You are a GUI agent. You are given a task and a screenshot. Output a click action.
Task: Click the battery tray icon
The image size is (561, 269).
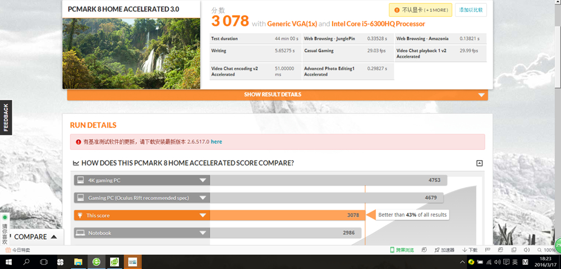(480, 262)
